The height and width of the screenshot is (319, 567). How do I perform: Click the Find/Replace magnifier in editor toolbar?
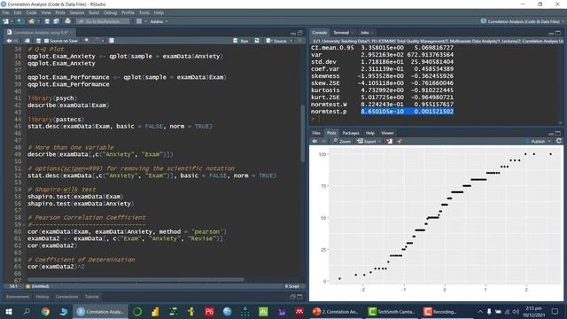coord(87,41)
